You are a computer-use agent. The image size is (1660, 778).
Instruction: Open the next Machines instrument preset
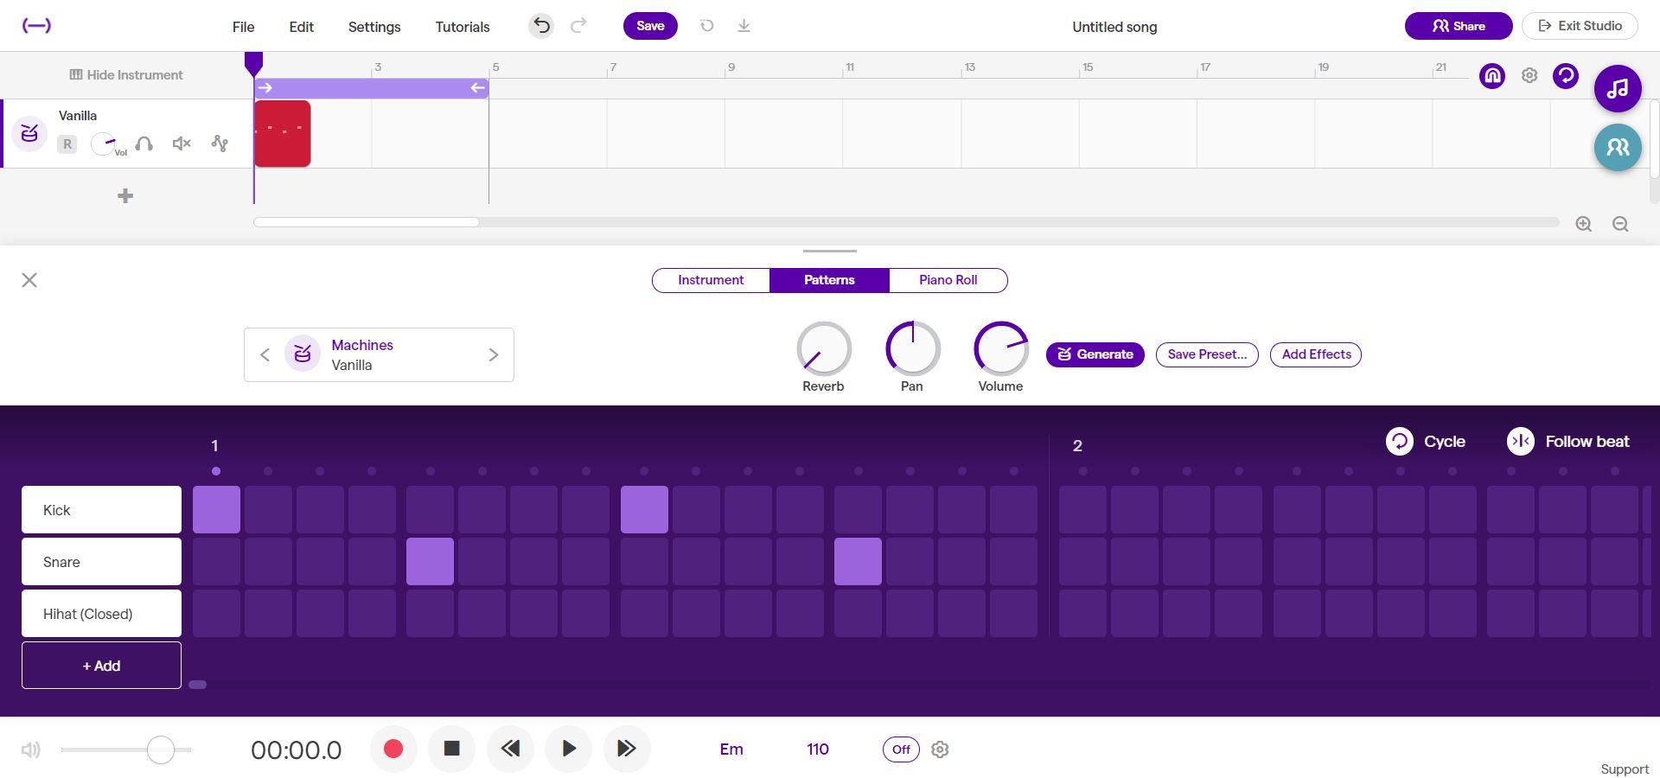[x=494, y=354]
